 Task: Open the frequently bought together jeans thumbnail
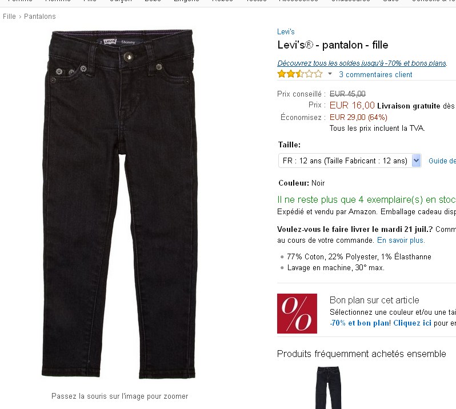tap(328, 387)
